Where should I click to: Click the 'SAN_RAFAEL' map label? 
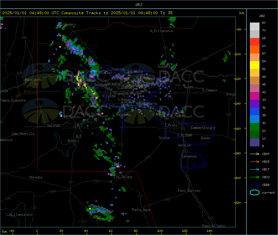(113, 84)
